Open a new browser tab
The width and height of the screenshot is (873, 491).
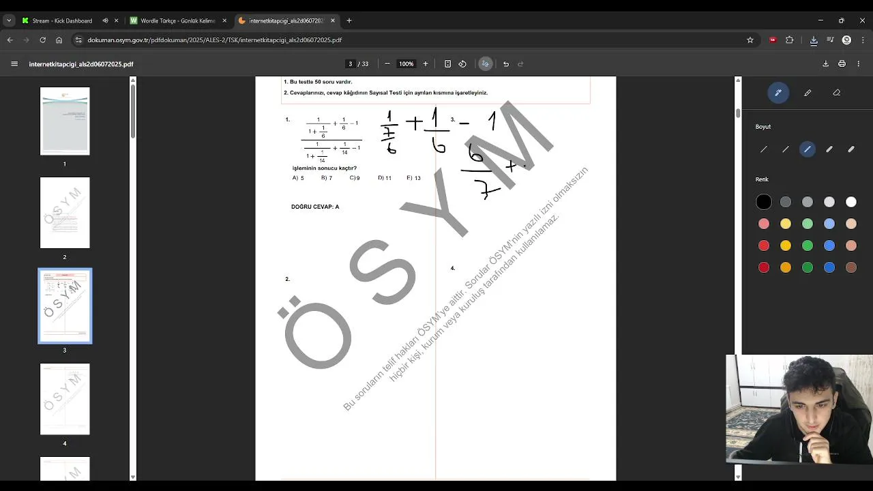(x=349, y=20)
